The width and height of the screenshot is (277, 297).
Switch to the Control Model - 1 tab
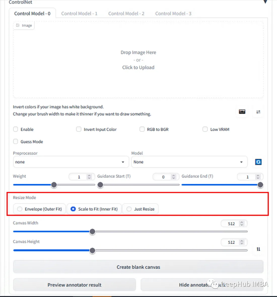coord(79,13)
